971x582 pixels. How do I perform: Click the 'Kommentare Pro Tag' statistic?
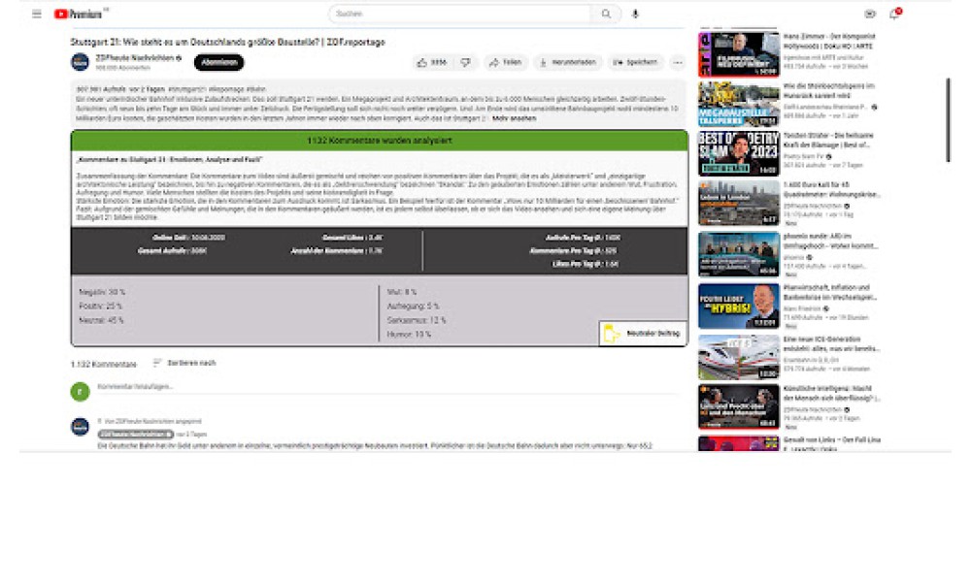[x=574, y=251]
